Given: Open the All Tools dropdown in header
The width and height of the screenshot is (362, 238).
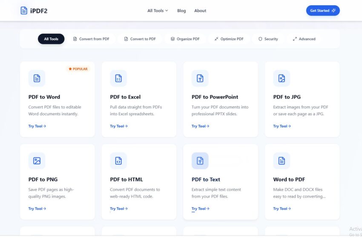Looking at the screenshot, I should click(158, 11).
